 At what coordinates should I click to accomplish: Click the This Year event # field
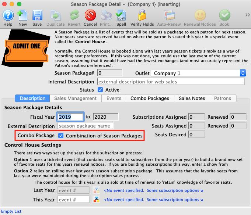[x=74, y=200]
